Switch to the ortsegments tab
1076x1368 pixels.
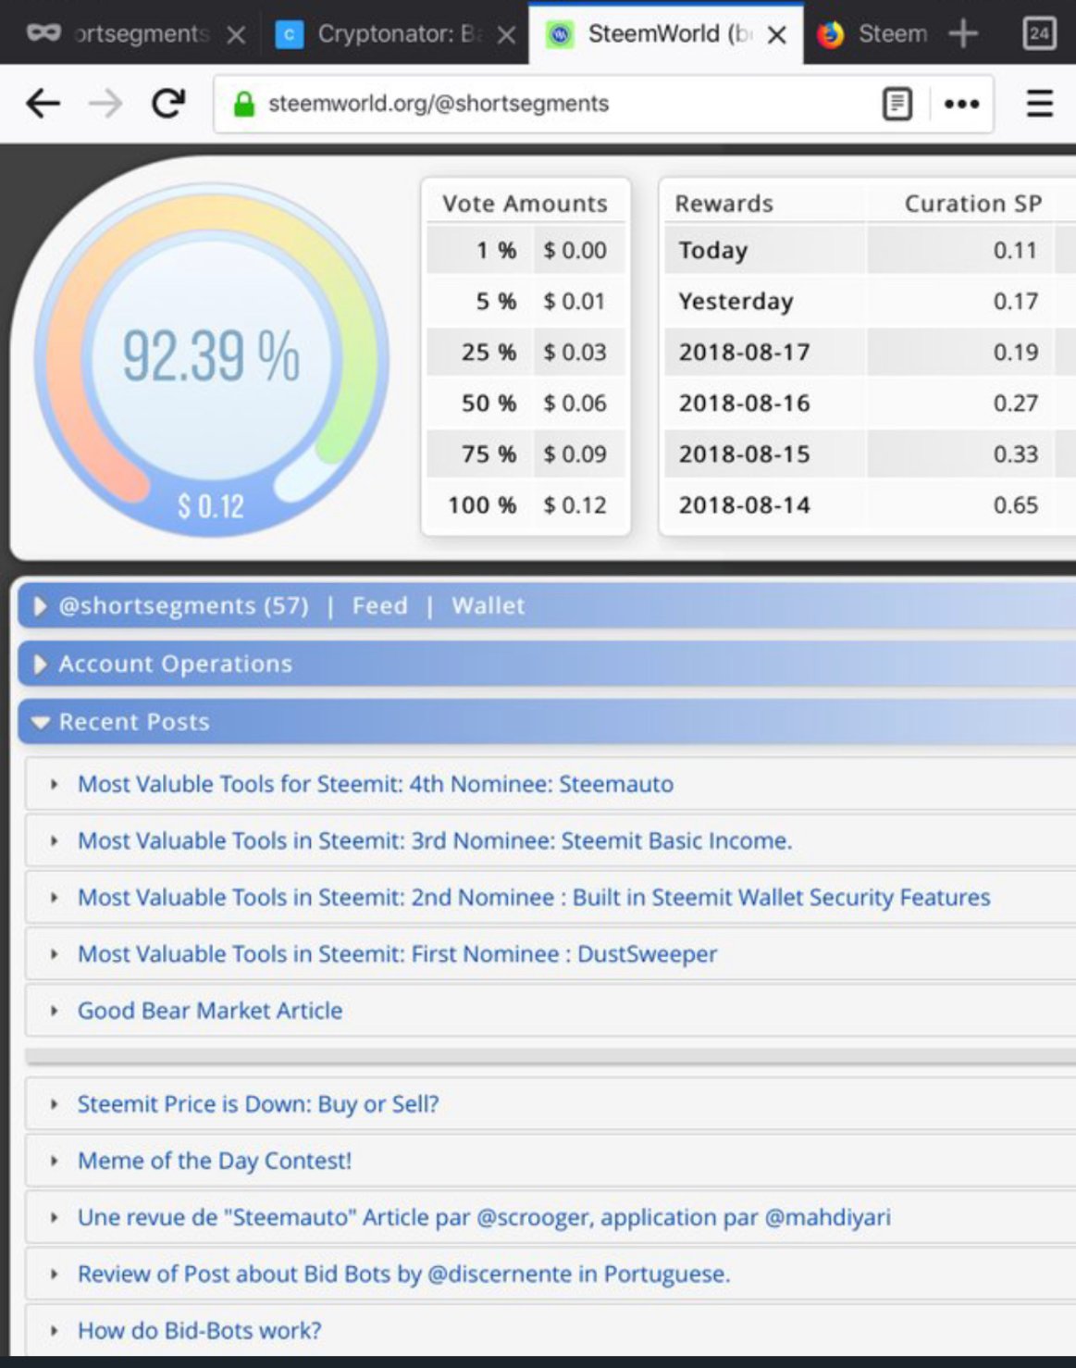[x=142, y=34]
